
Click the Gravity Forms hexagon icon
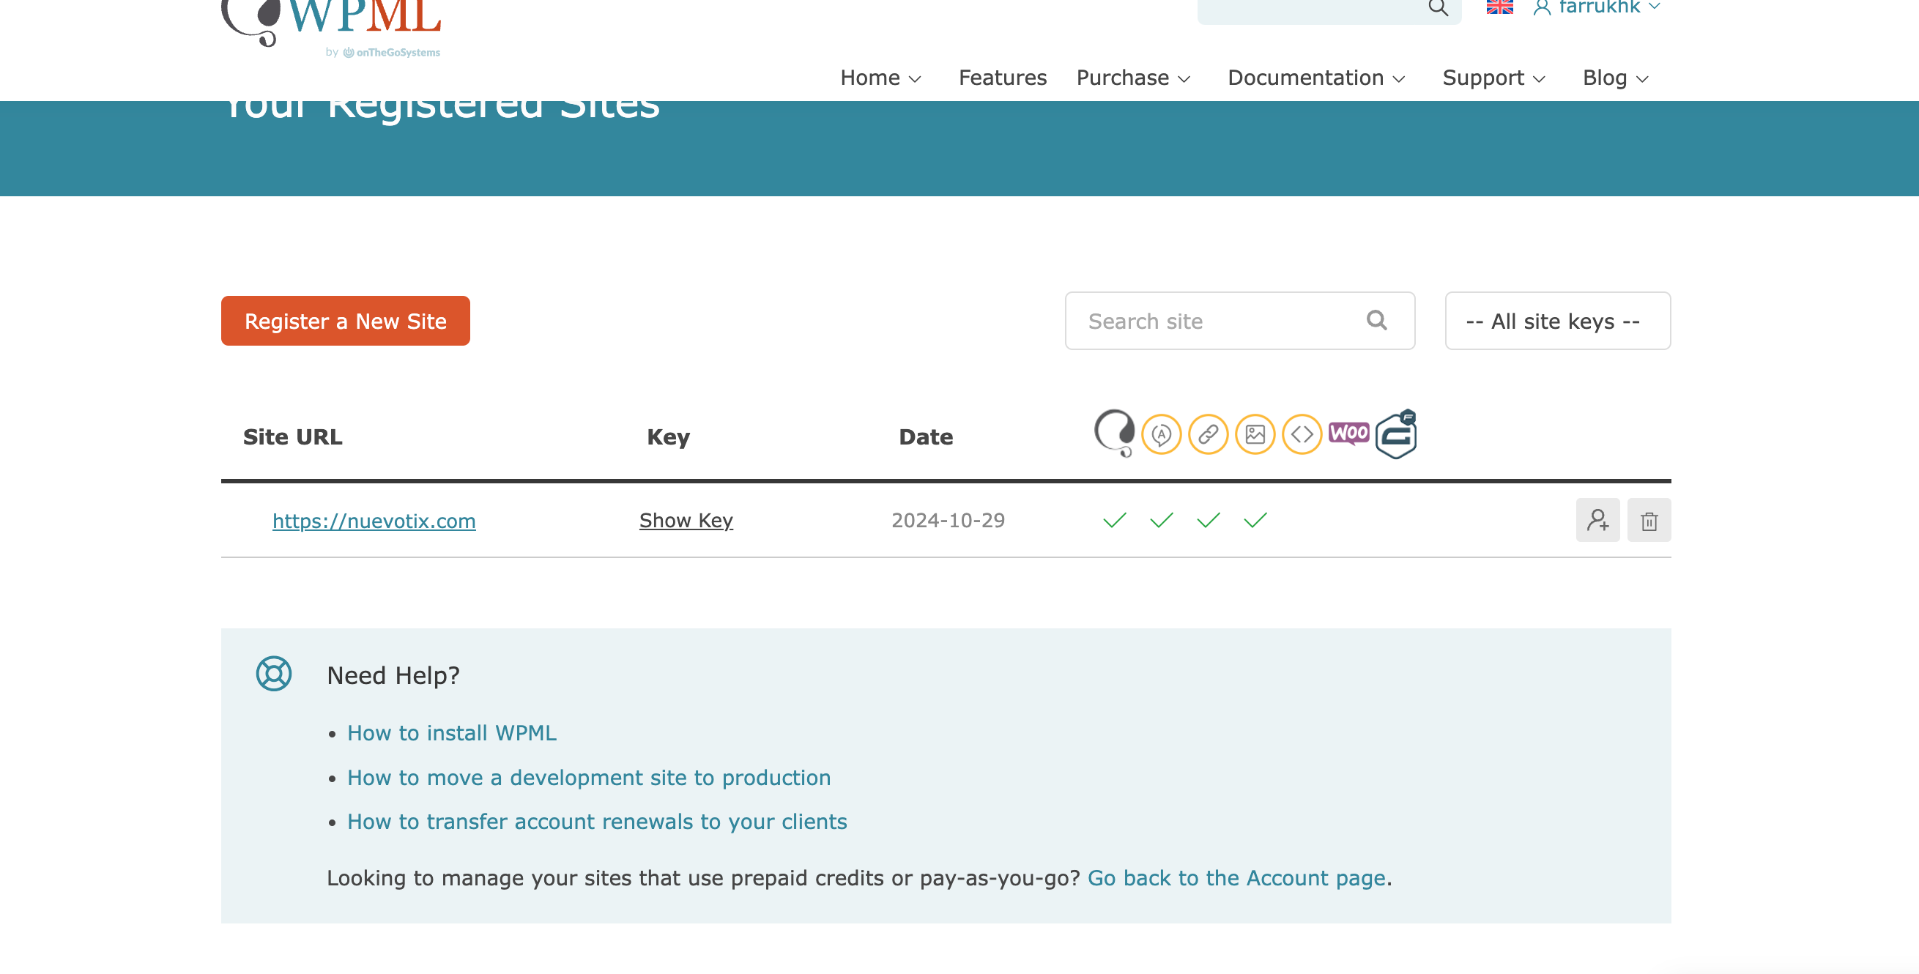[1395, 435]
